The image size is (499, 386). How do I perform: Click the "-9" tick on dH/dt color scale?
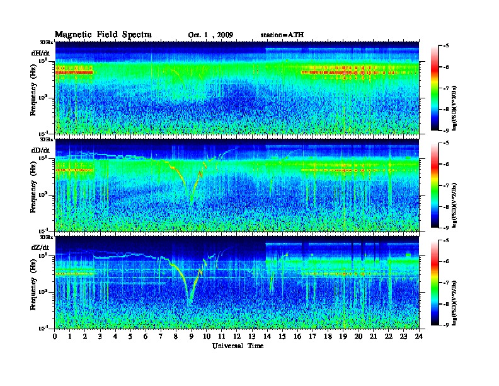(x=447, y=131)
